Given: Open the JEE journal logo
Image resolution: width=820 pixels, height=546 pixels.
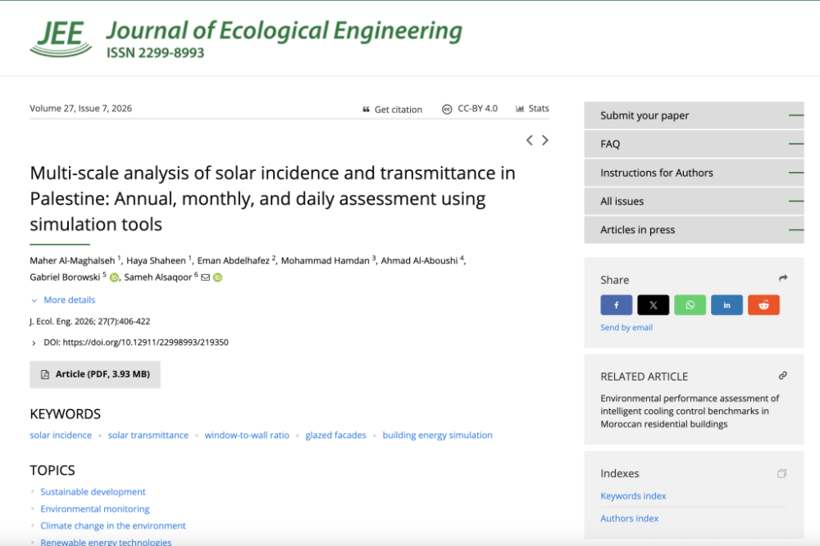Looking at the screenshot, I should point(61,38).
